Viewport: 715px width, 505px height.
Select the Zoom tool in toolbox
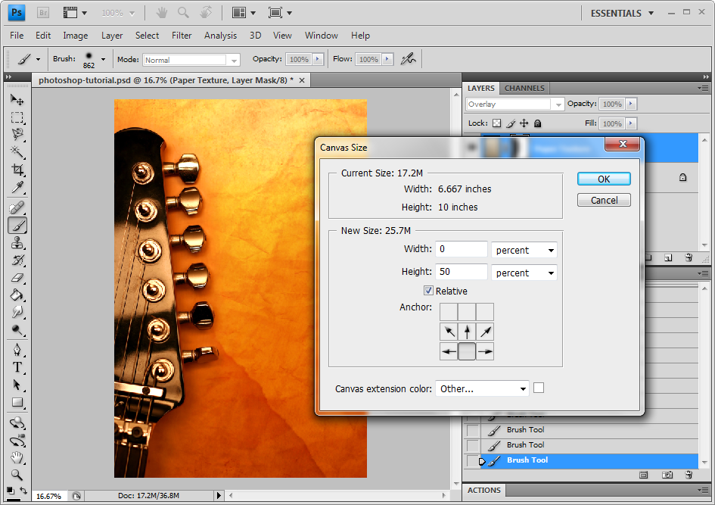(x=17, y=475)
